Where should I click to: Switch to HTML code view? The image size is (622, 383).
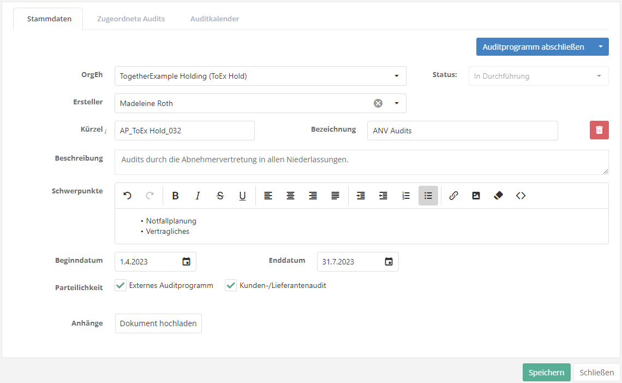[521, 196]
